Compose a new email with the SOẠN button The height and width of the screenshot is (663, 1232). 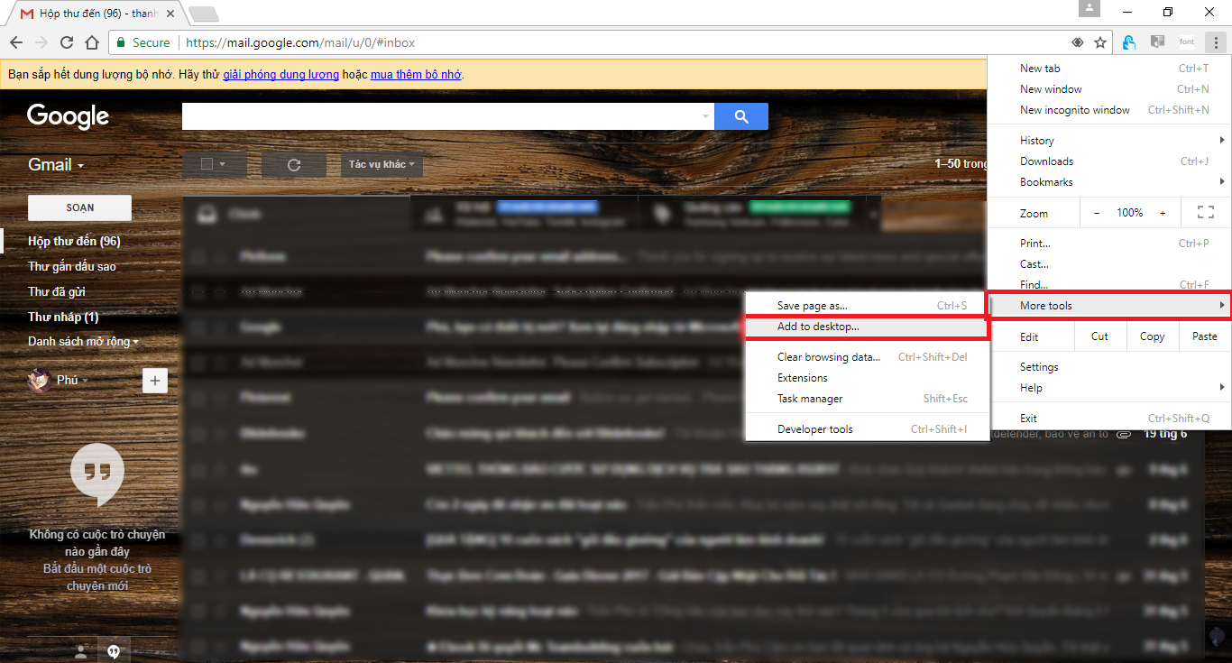pos(80,207)
